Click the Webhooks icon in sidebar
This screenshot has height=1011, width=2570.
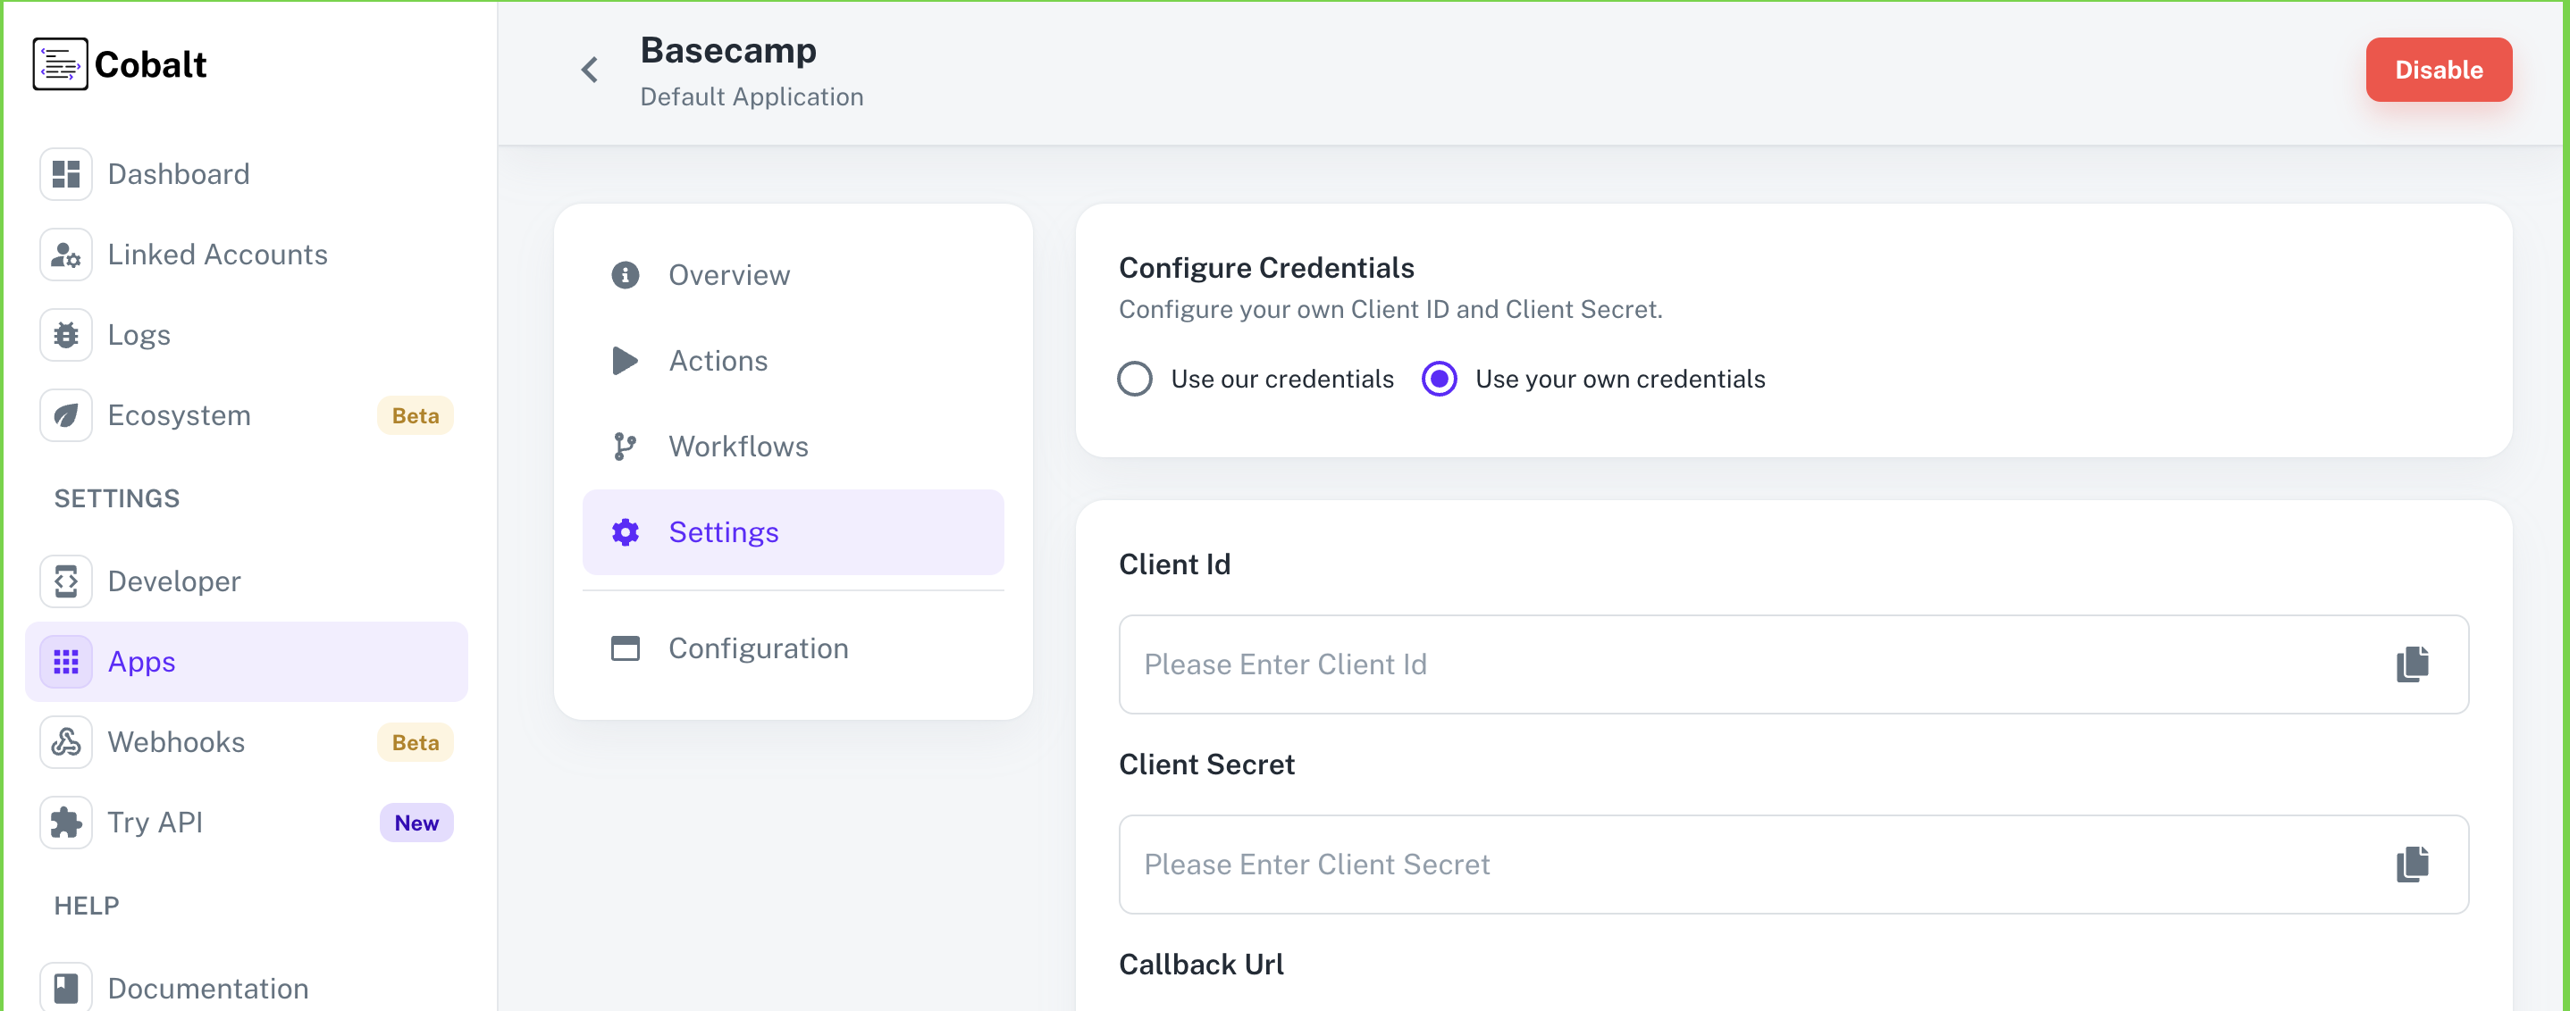click(65, 740)
